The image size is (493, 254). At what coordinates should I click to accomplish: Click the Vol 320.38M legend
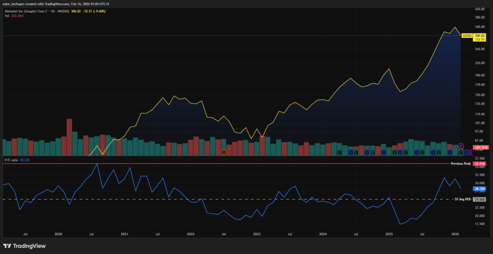click(x=14, y=15)
